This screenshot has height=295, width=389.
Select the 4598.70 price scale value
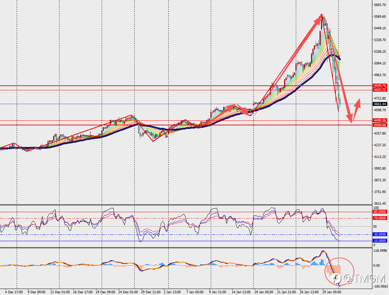(380, 110)
